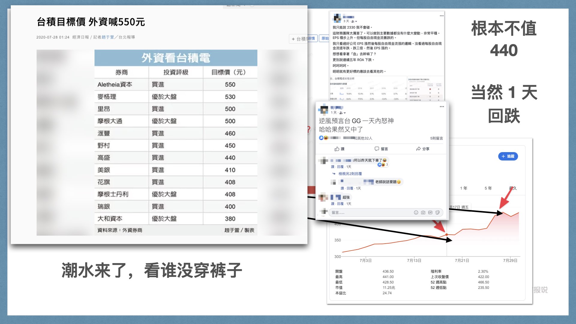Viewport: 576px width, 324px height.
Task: Select the 5 年 chart range tab
Action: 488,188
